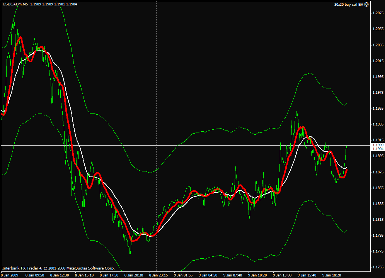Image resolution: width=385 pixels, height=278 pixels.
Task: Click the '9 Jan 04:50' time label
Action: [x=208, y=275]
